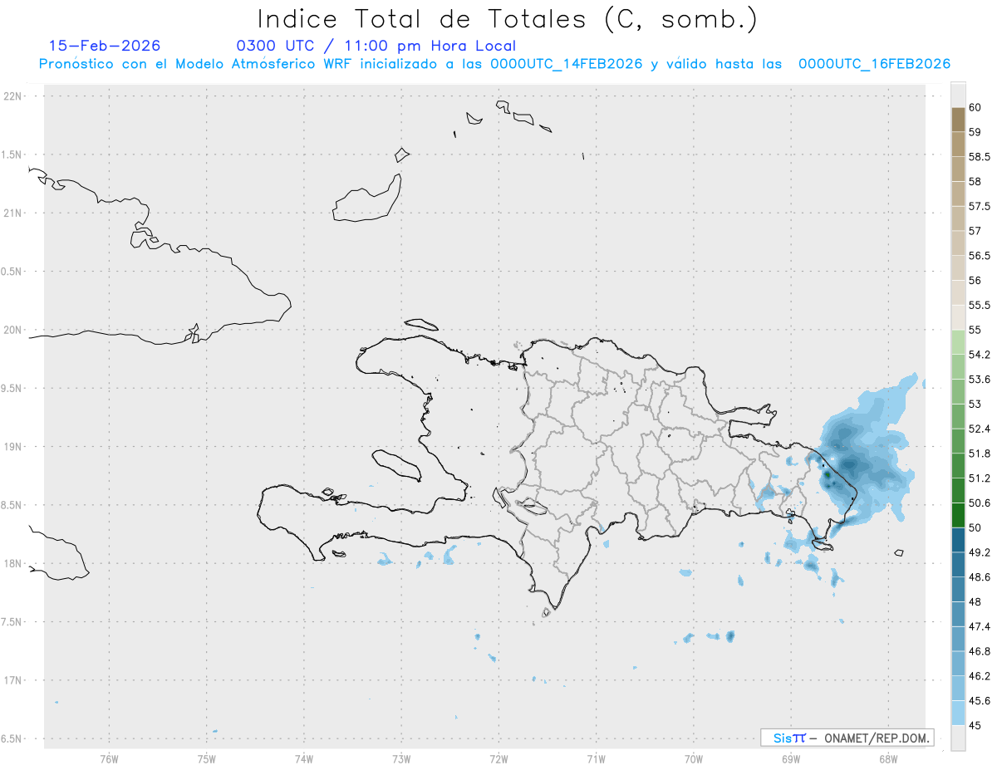Click the color bar value "50.6"

pos(980,503)
